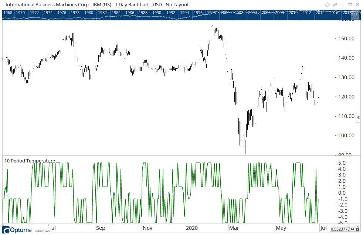
Task: Click the 100.00 price axis label
Action: pyautogui.click(x=346, y=135)
